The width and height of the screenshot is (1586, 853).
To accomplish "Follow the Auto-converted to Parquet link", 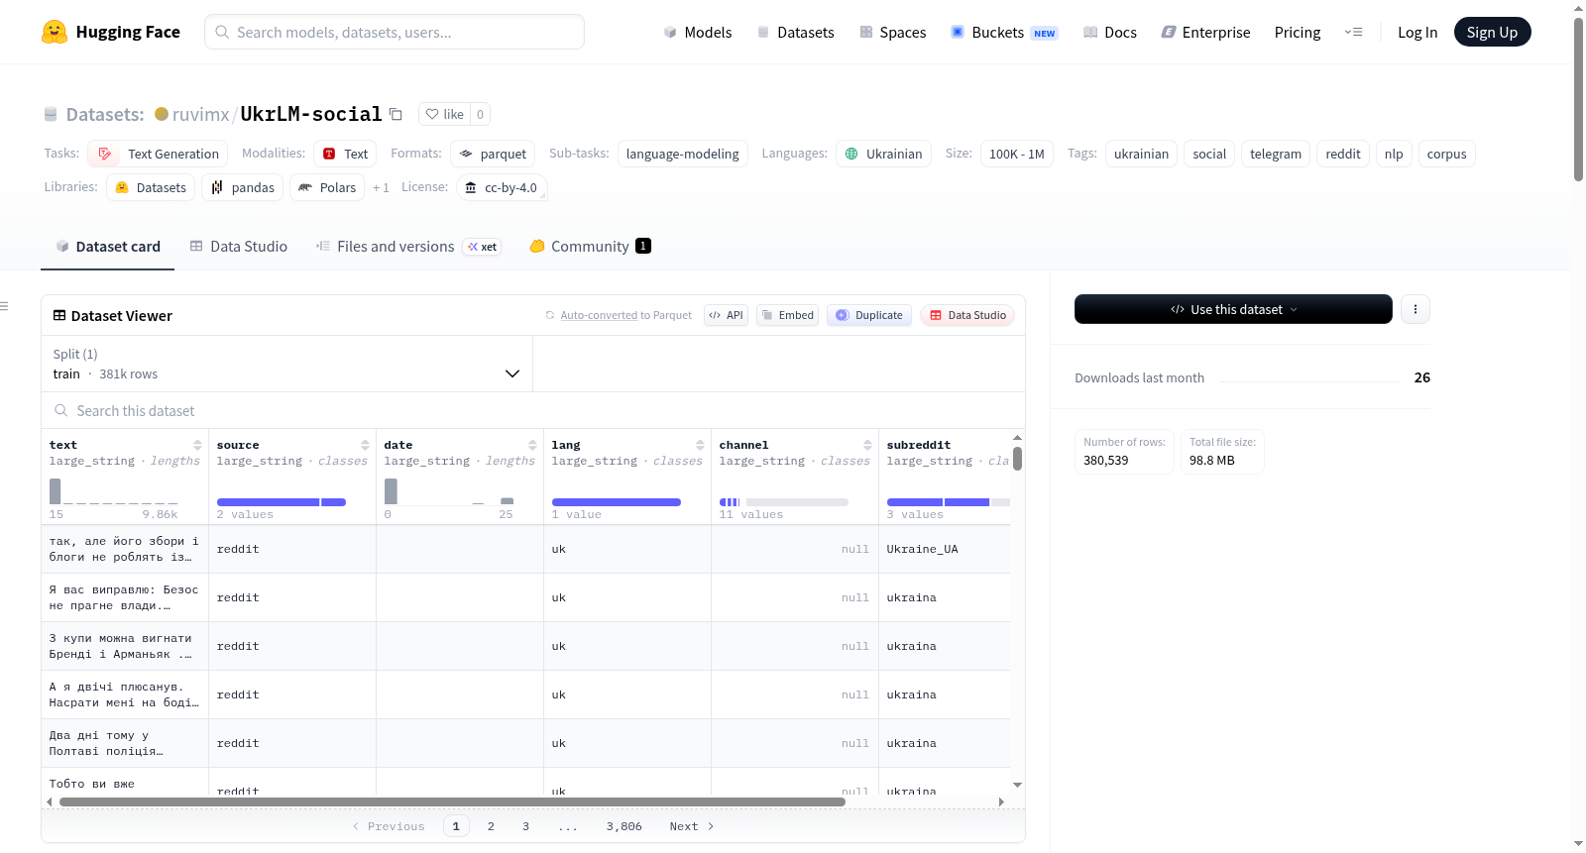I will pyautogui.click(x=599, y=315).
